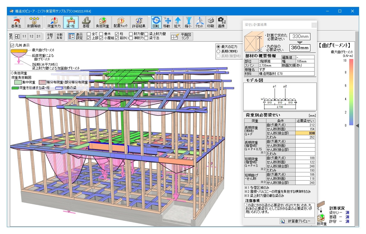This screenshot has width=366, height=234.
Task: Click the リセット view reset tool
Action: (x=199, y=22)
